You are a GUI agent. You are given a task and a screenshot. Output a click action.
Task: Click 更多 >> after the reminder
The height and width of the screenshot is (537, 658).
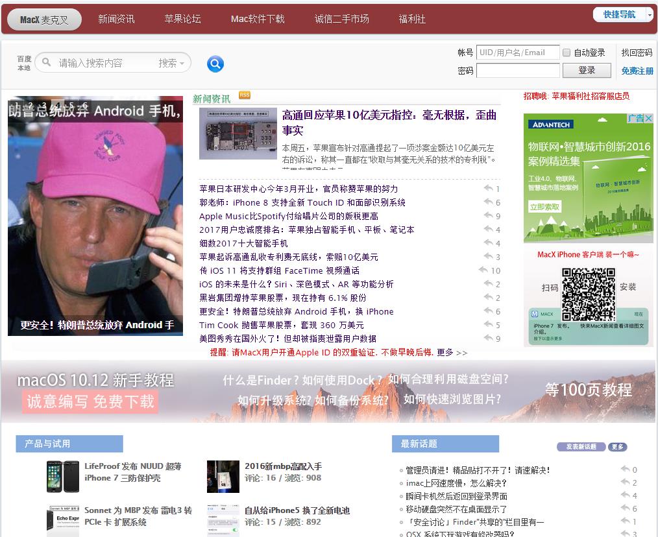(452, 352)
